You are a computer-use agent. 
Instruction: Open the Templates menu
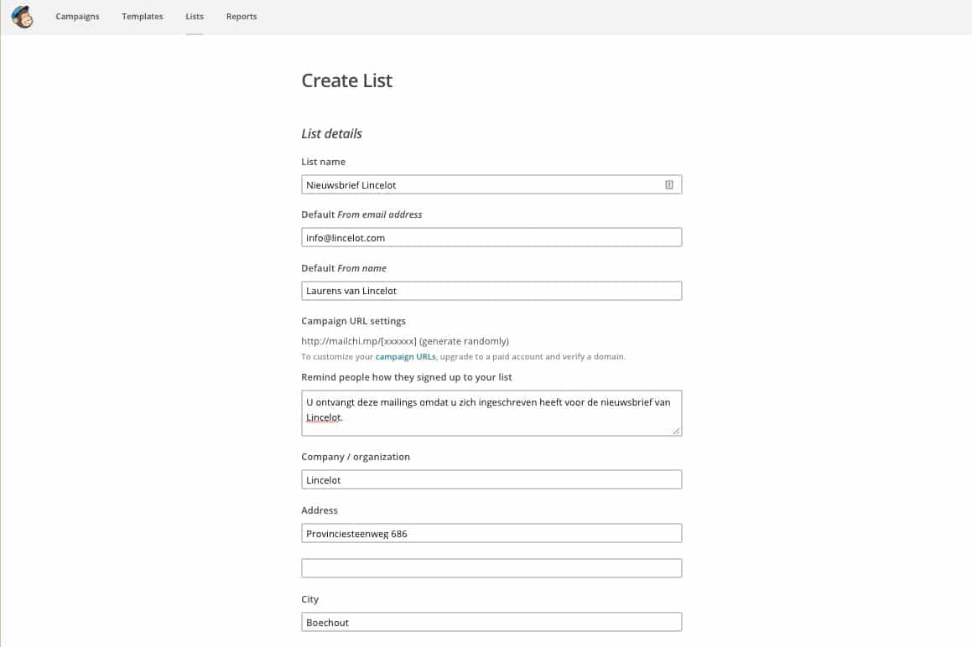point(143,17)
